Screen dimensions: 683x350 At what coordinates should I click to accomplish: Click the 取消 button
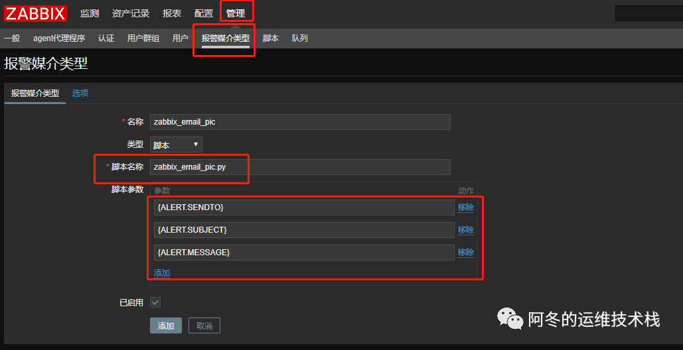coord(204,325)
